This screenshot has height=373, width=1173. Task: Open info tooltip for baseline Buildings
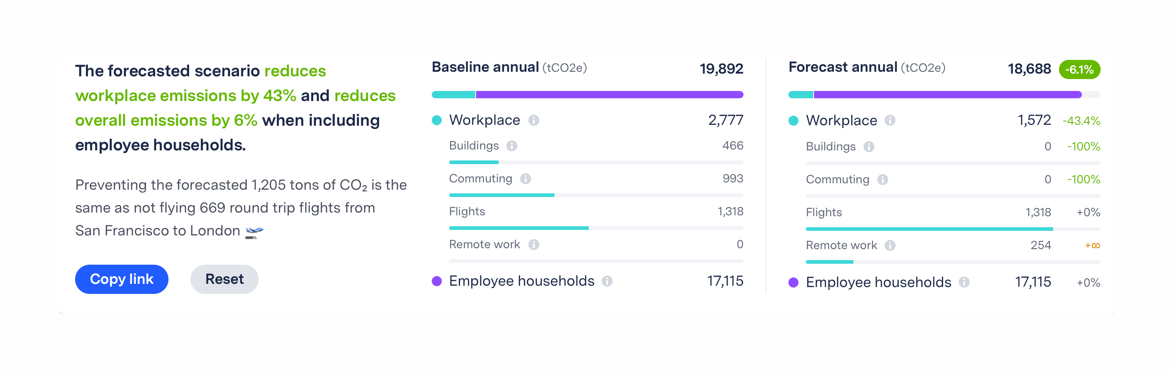click(x=511, y=146)
